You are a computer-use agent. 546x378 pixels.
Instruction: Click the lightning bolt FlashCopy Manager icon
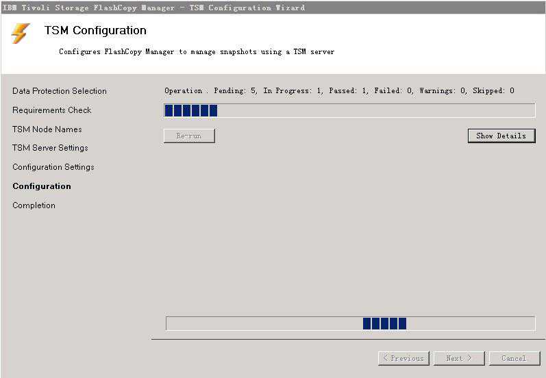pyautogui.click(x=21, y=33)
